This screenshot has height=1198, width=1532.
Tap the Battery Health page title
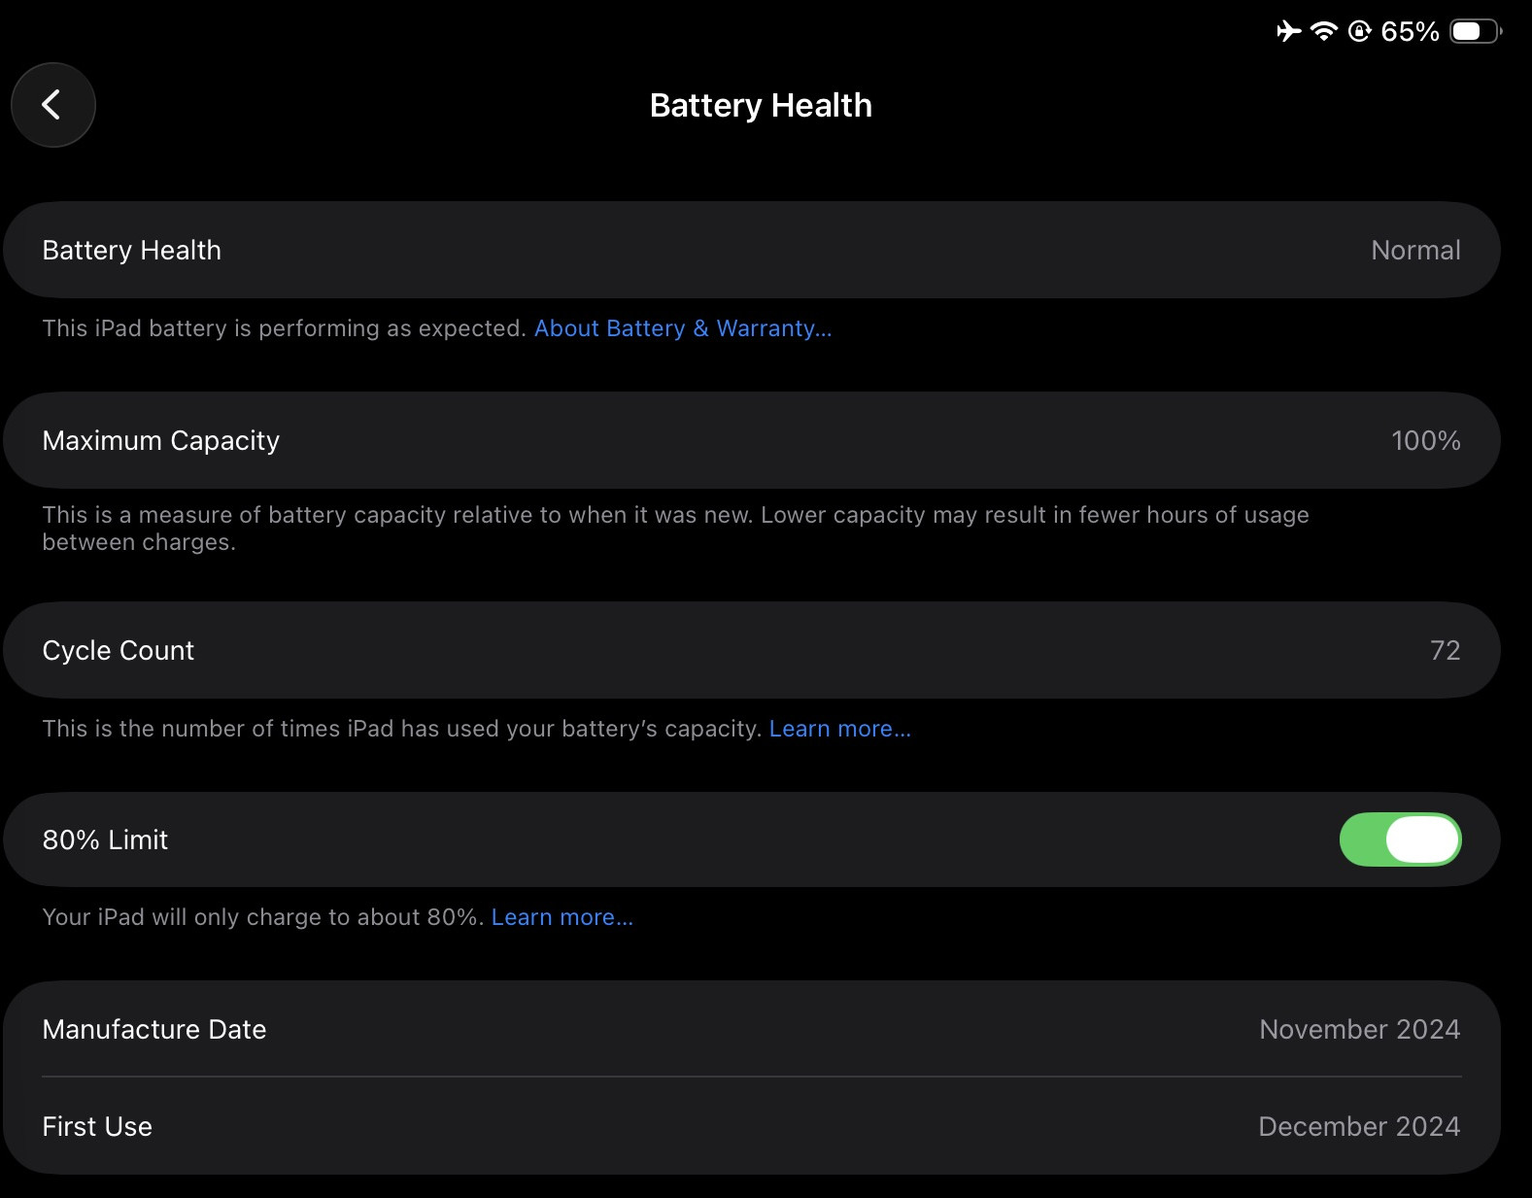761,105
